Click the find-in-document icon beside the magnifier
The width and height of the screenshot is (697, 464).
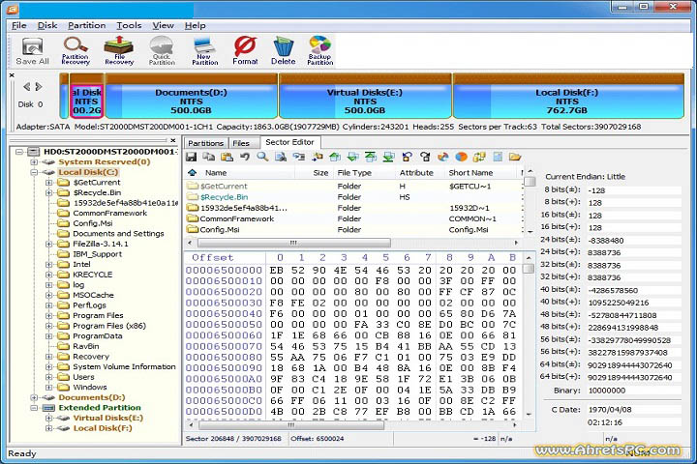(x=281, y=157)
